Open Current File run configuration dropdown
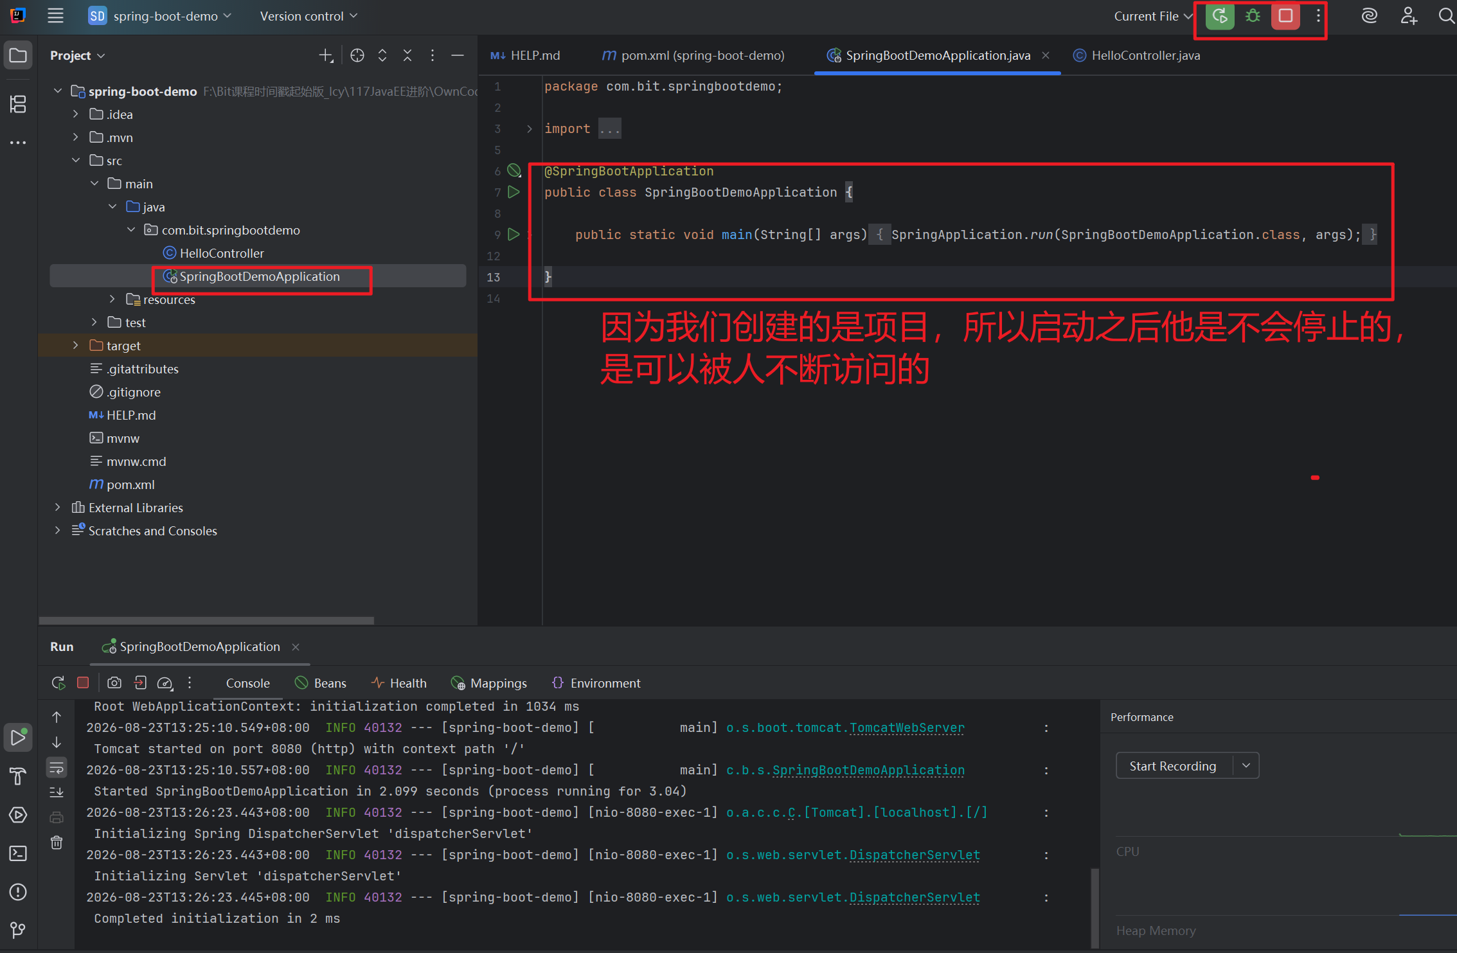Screen dimensions: 1457x953 point(1152,16)
